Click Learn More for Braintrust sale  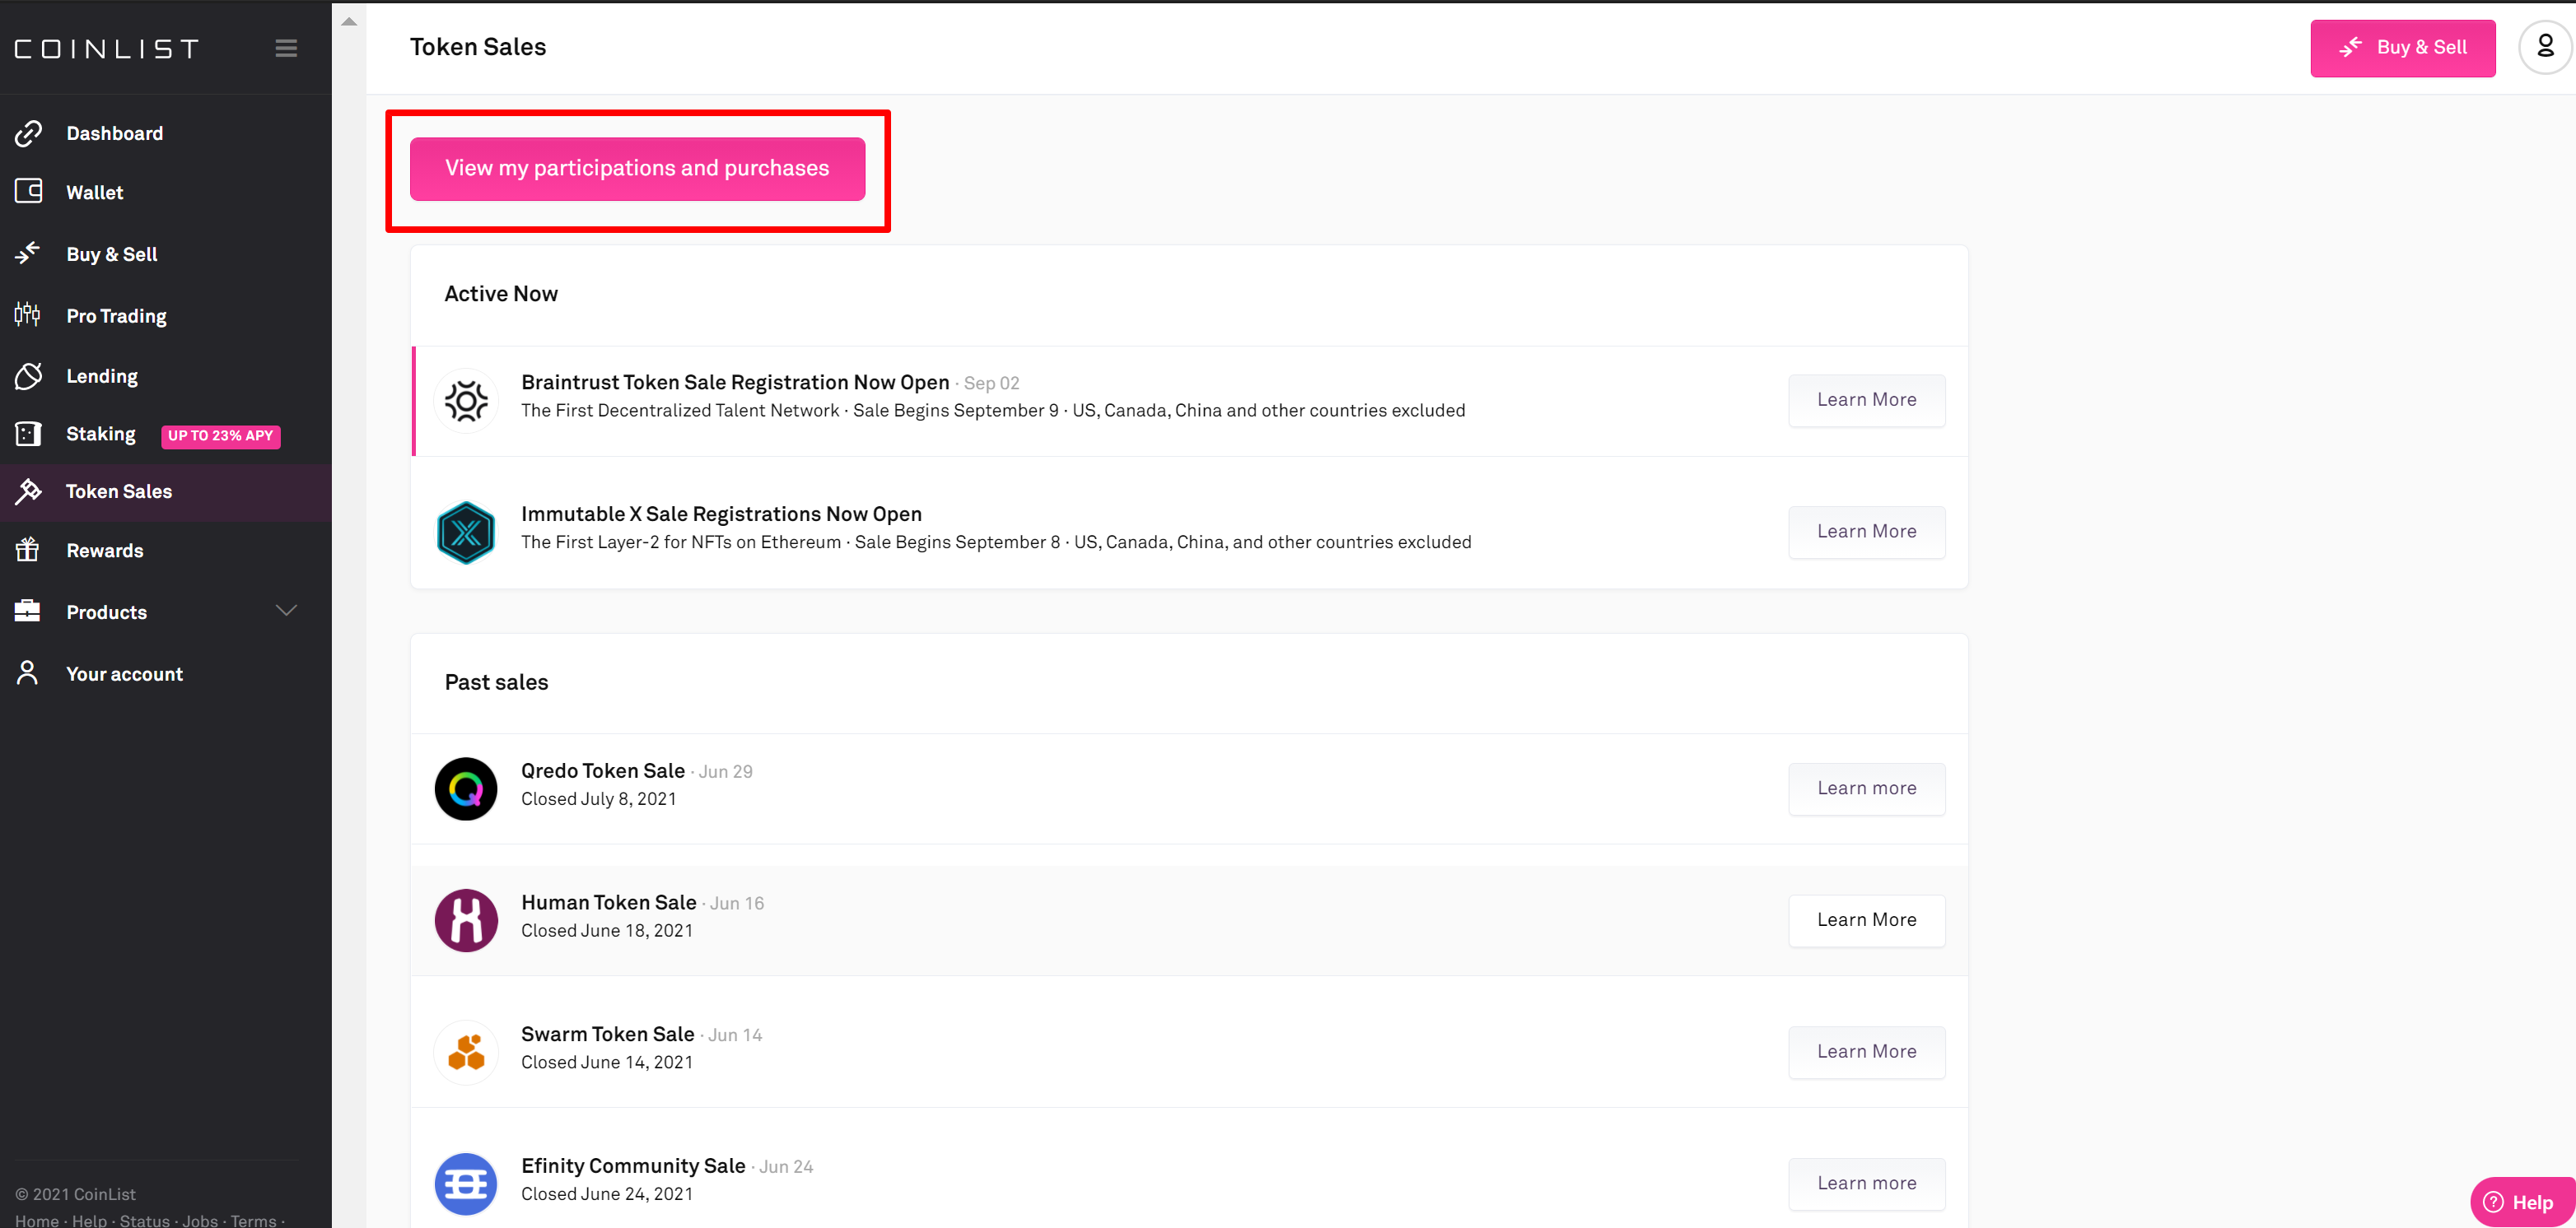click(1866, 400)
